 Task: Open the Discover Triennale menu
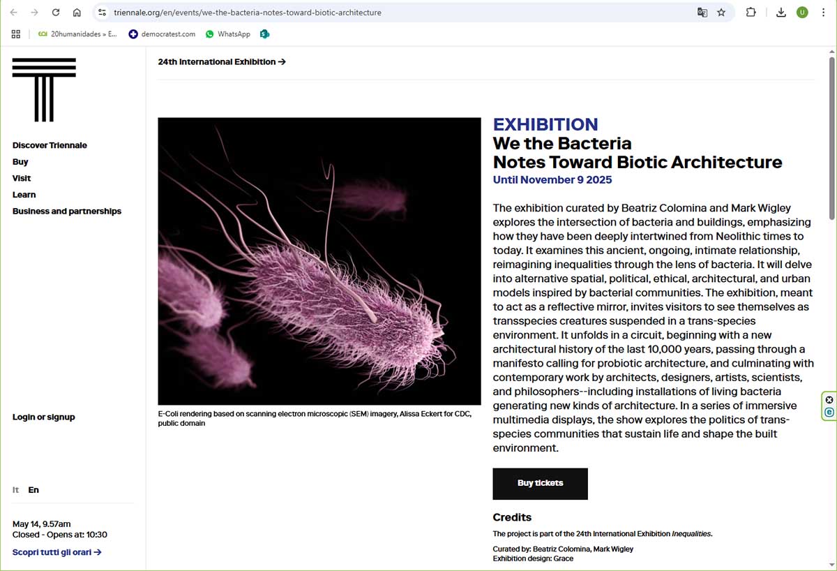coord(50,145)
